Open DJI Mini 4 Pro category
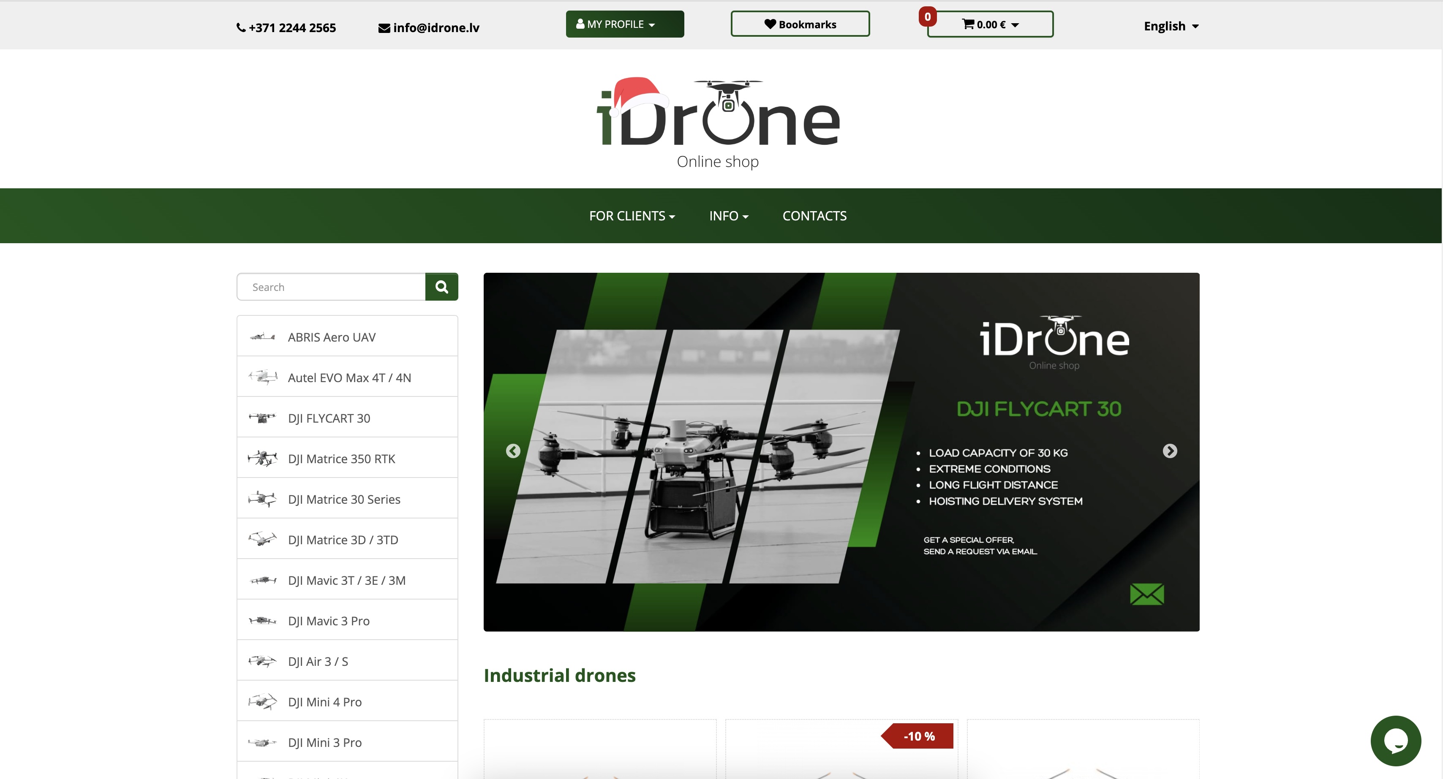1443x779 pixels. (347, 701)
